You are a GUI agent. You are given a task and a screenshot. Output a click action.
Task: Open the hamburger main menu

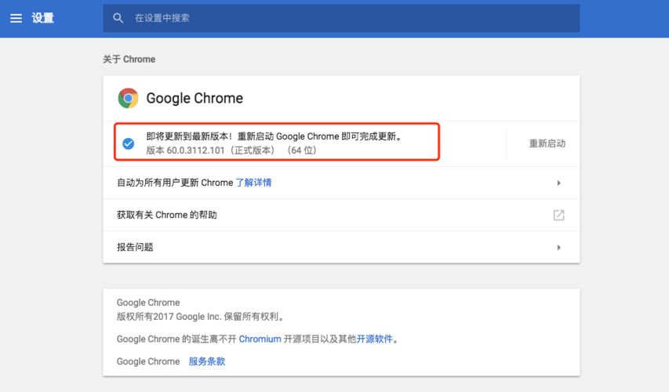click(x=16, y=18)
